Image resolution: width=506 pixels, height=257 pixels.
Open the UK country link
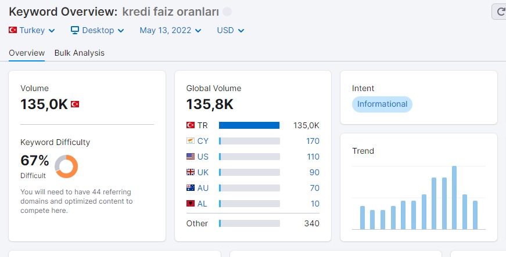203,172
